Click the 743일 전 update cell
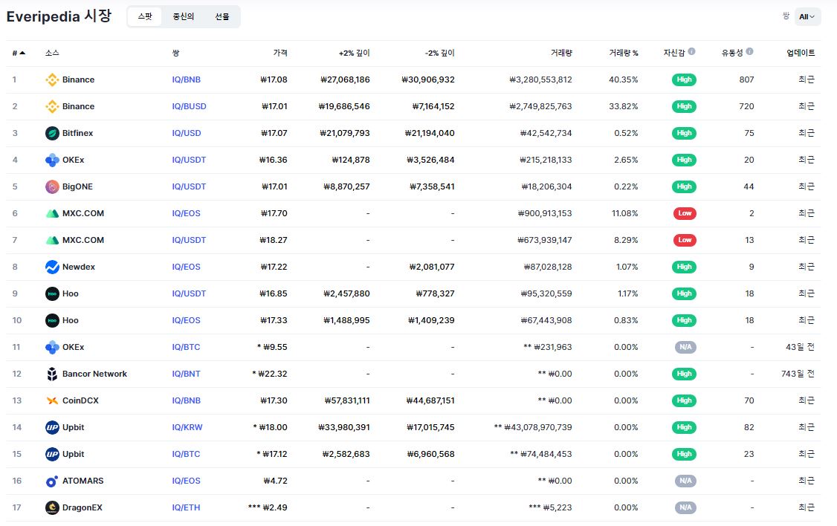Viewport: 837px width, 526px height. (x=798, y=374)
